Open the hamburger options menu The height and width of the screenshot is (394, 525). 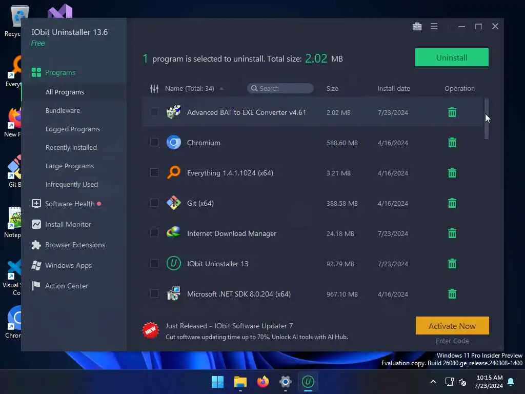click(434, 26)
